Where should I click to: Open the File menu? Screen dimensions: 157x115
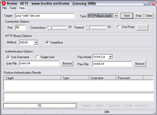pyautogui.click(x=4, y=8)
